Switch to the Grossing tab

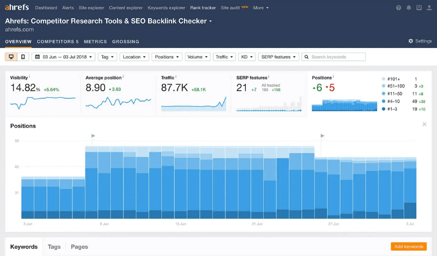pyautogui.click(x=125, y=41)
